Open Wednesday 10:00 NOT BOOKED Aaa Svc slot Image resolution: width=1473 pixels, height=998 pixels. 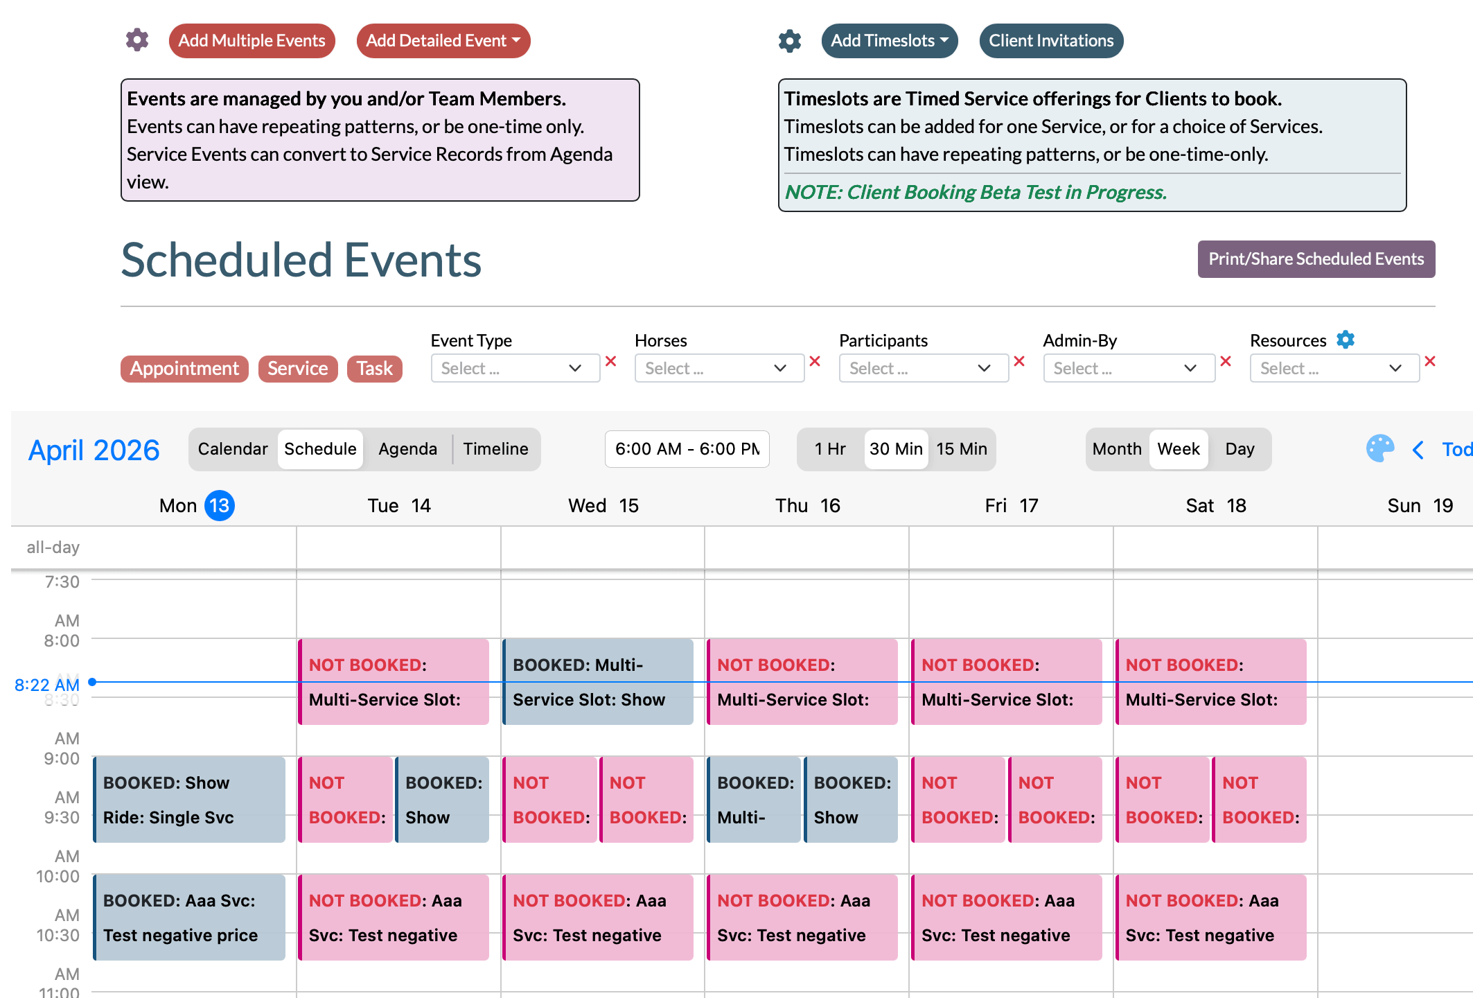point(598,918)
